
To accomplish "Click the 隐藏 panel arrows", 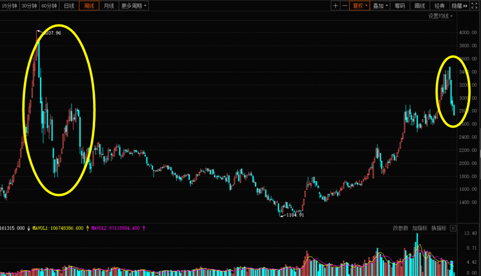I will point(459,6).
